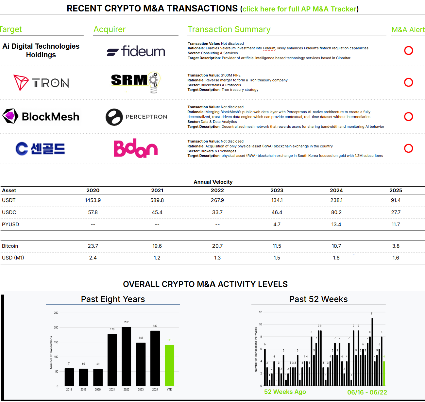Click the 2024 bar labeled 189

click(x=155, y=358)
